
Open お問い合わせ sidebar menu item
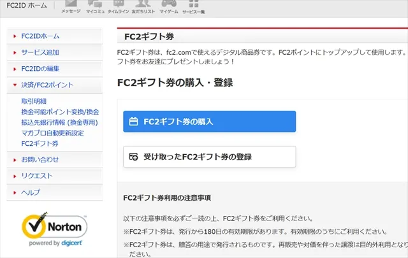(55, 159)
